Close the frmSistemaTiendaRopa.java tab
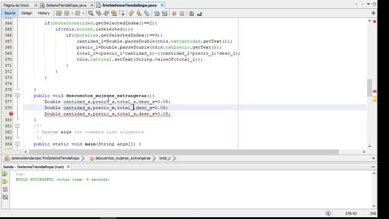The width and height of the screenshot is (389, 219). pyautogui.click(x=162, y=5)
